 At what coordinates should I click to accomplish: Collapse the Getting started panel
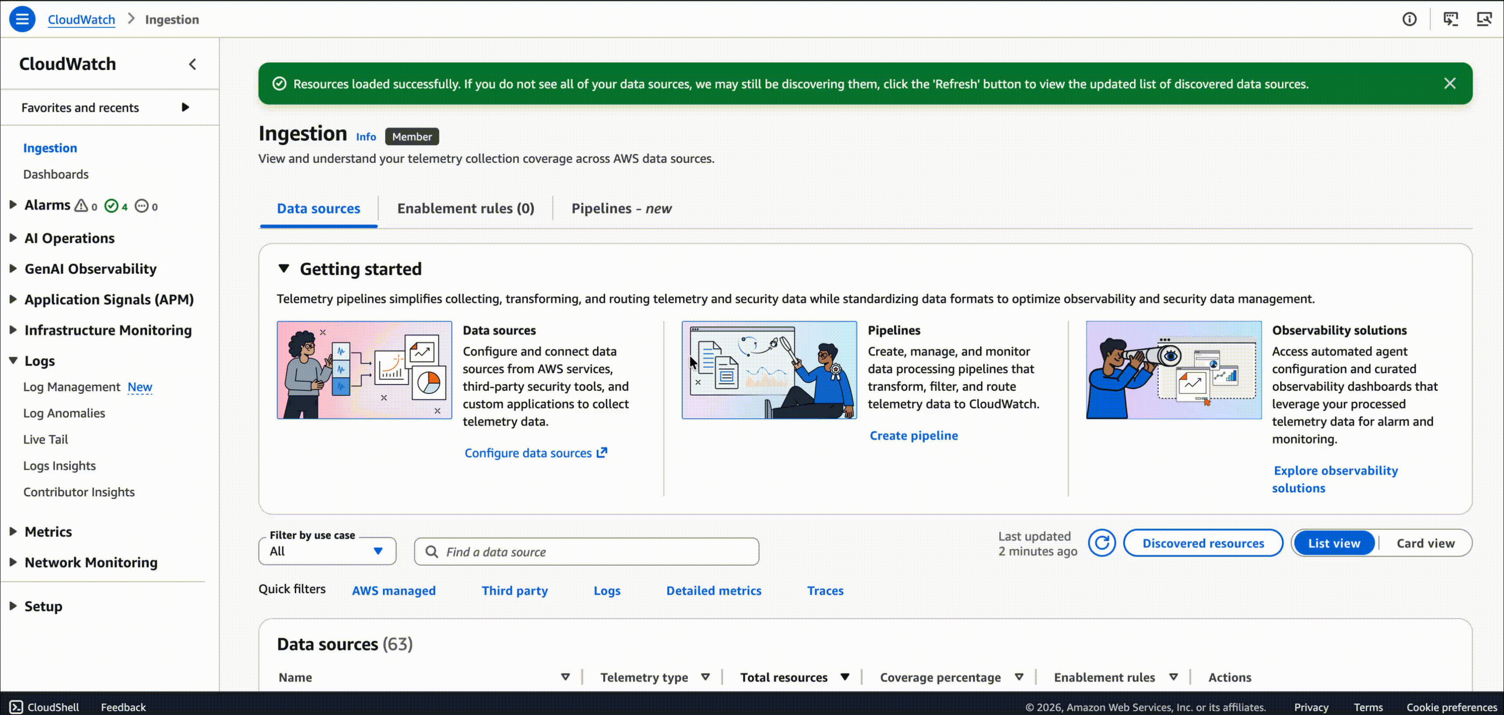284,268
